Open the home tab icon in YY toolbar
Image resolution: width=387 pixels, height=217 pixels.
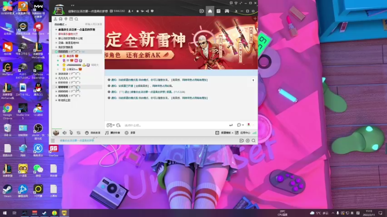[x=210, y=11]
